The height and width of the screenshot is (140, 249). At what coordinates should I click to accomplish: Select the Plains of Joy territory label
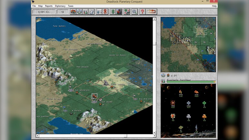[54, 99]
